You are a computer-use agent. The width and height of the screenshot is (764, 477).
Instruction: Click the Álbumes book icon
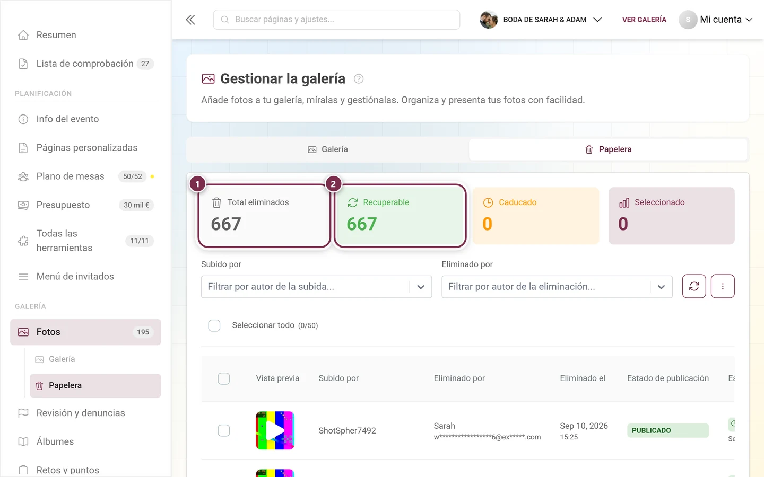(x=23, y=441)
